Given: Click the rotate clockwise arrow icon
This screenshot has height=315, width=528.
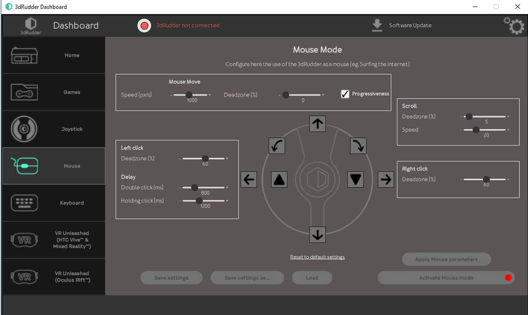Looking at the screenshot, I should [358, 146].
